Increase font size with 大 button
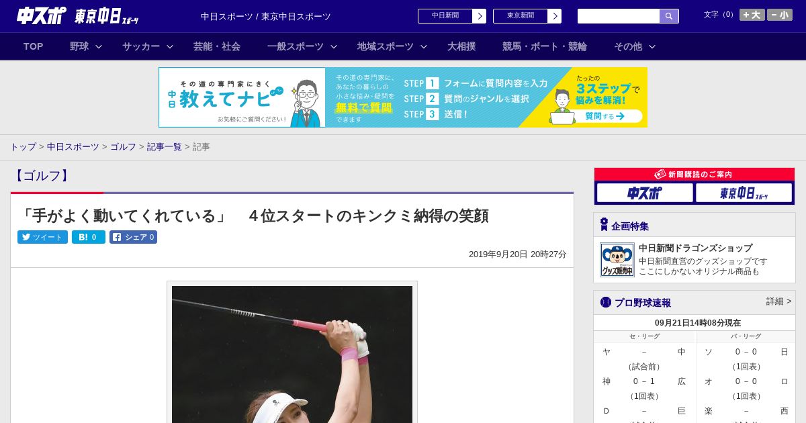Image resolution: width=806 pixels, height=423 pixels. [752, 15]
